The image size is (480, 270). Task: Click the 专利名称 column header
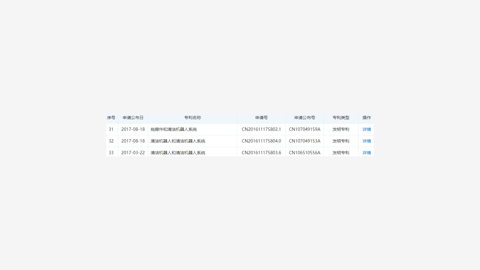193,118
